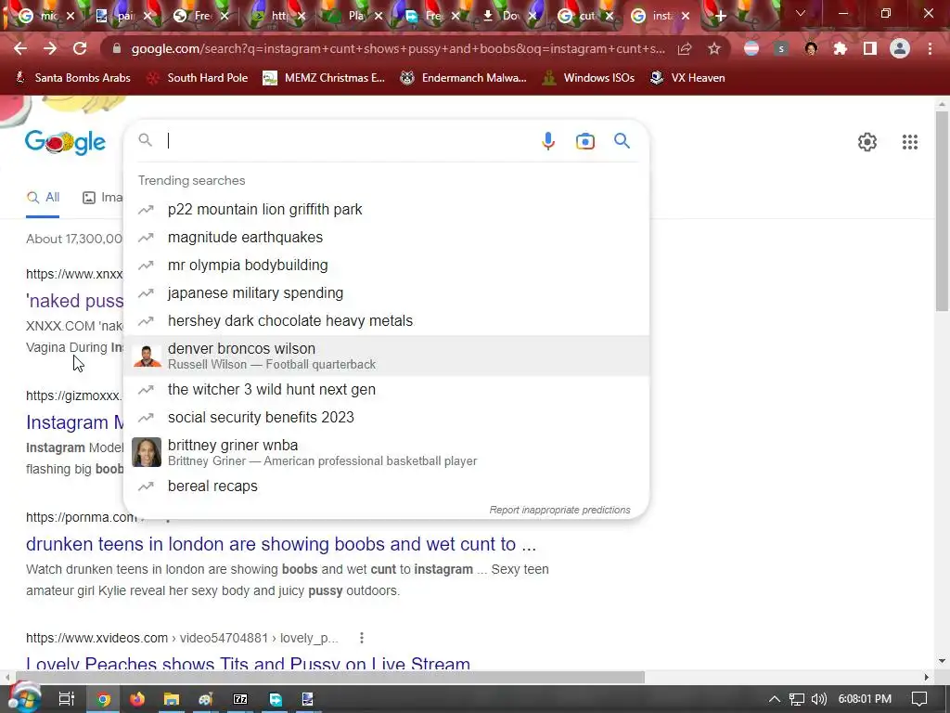Search by image with the camera icon
This screenshot has height=713, width=950.
[584, 141]
